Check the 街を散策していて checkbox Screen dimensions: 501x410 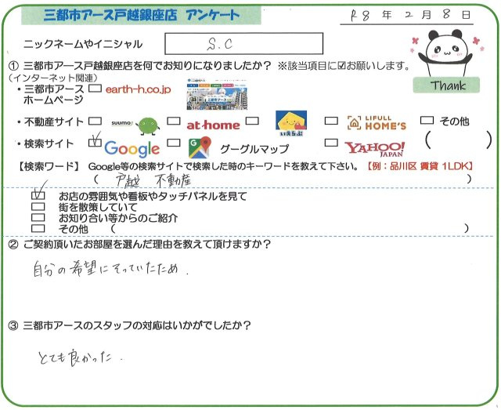[38, 206]
